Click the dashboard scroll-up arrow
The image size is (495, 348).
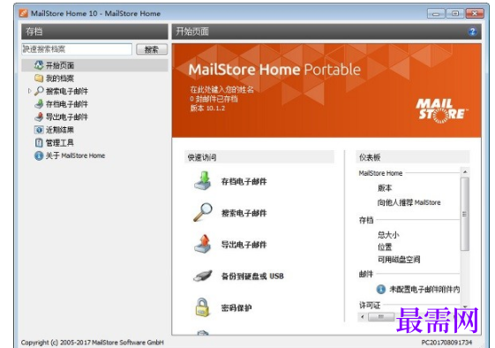pyautogui.click(x=465, y=172)
